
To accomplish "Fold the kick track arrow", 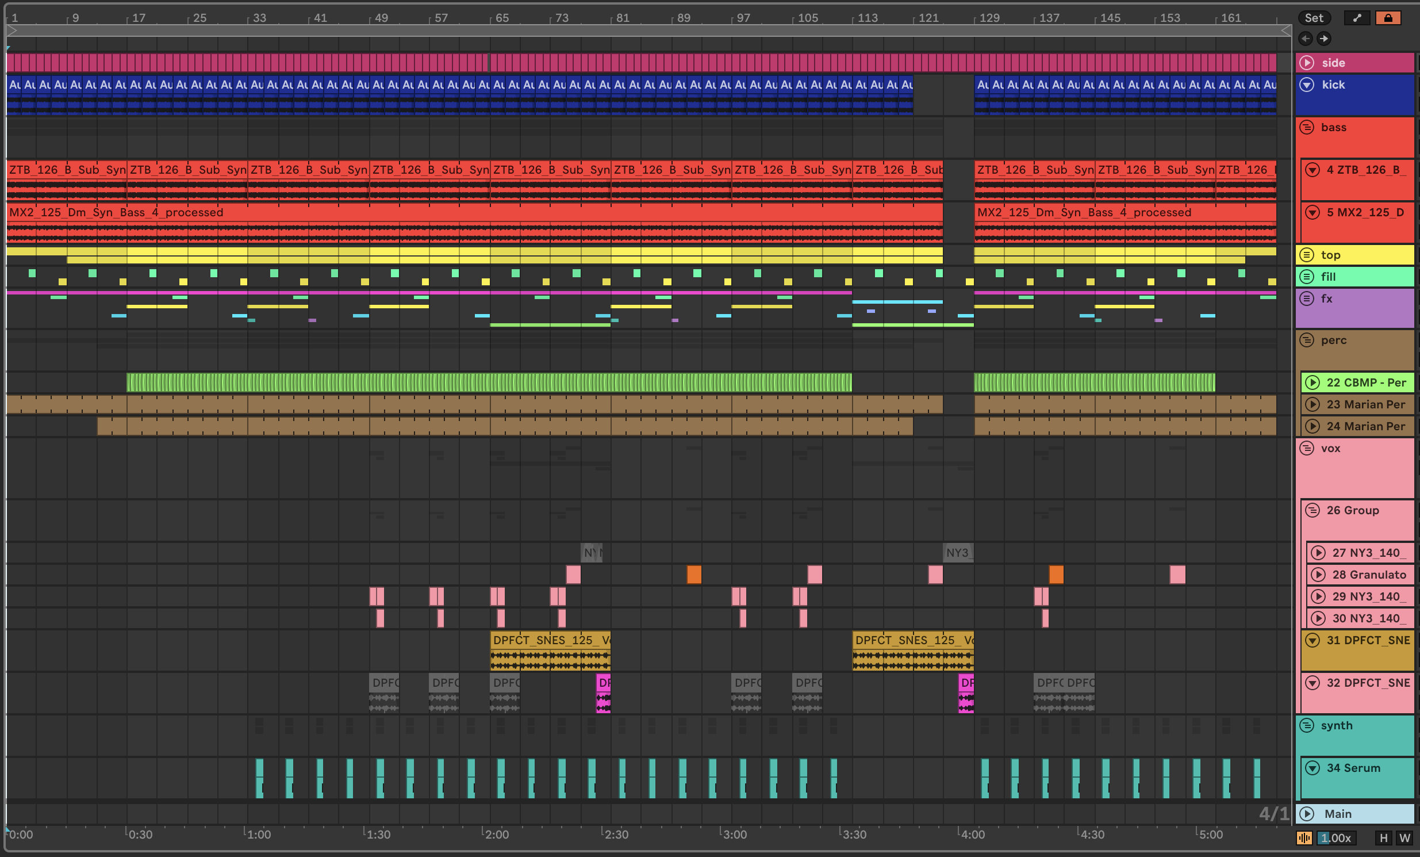I will 1307,84.
